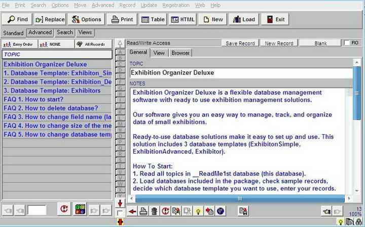Select record 'FAQ 2. How to delete database?'

57,108
